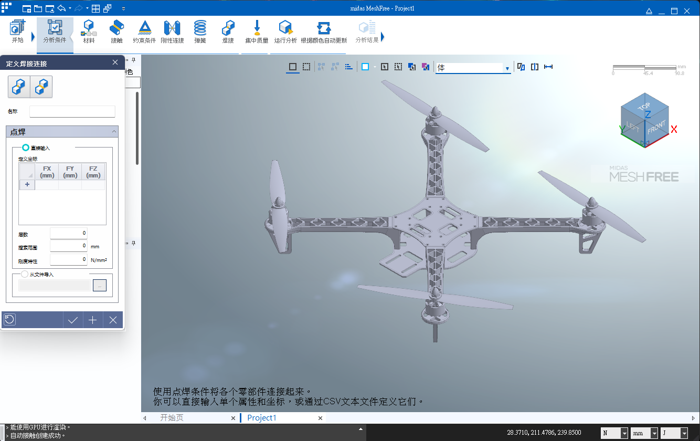Open the dropdown arrow beside cyan display icon
700x441 pixels.
[375, 67]
